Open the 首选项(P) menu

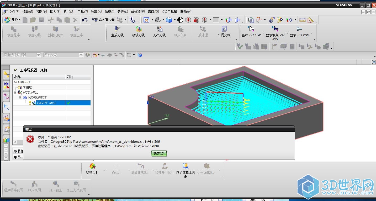(138, 12)
